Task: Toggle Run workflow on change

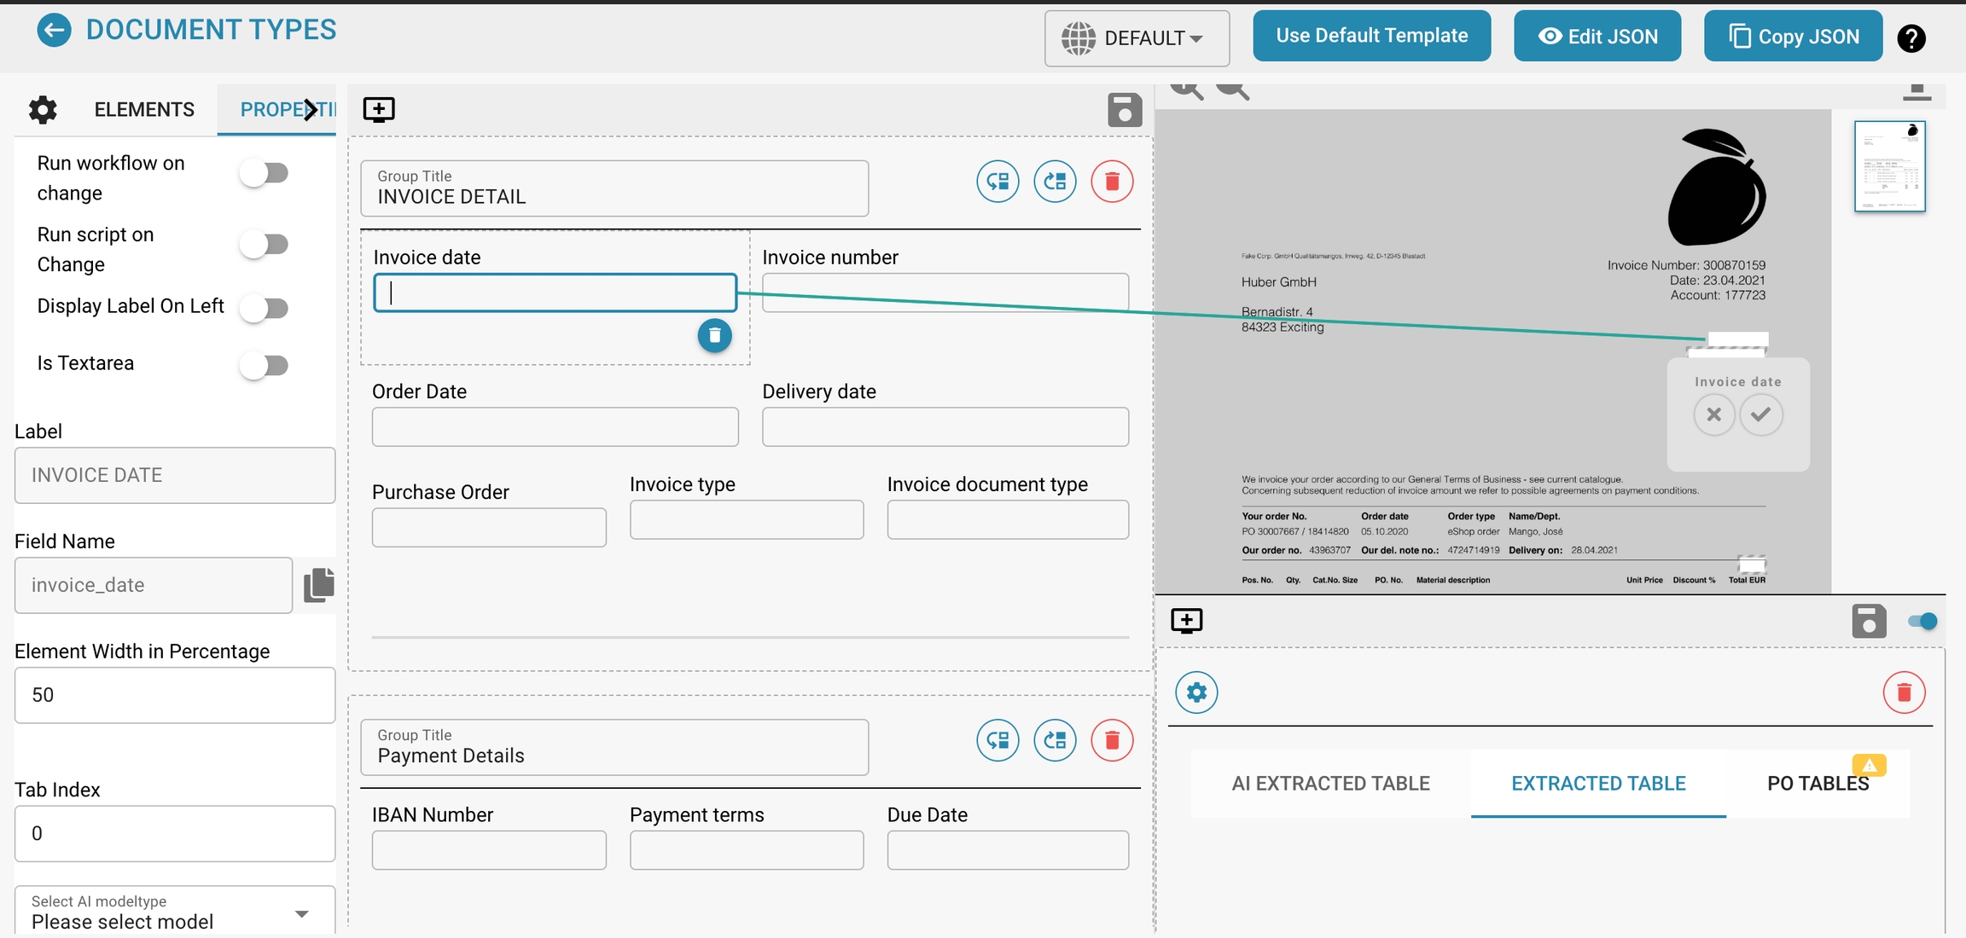Action: [265, 173]
